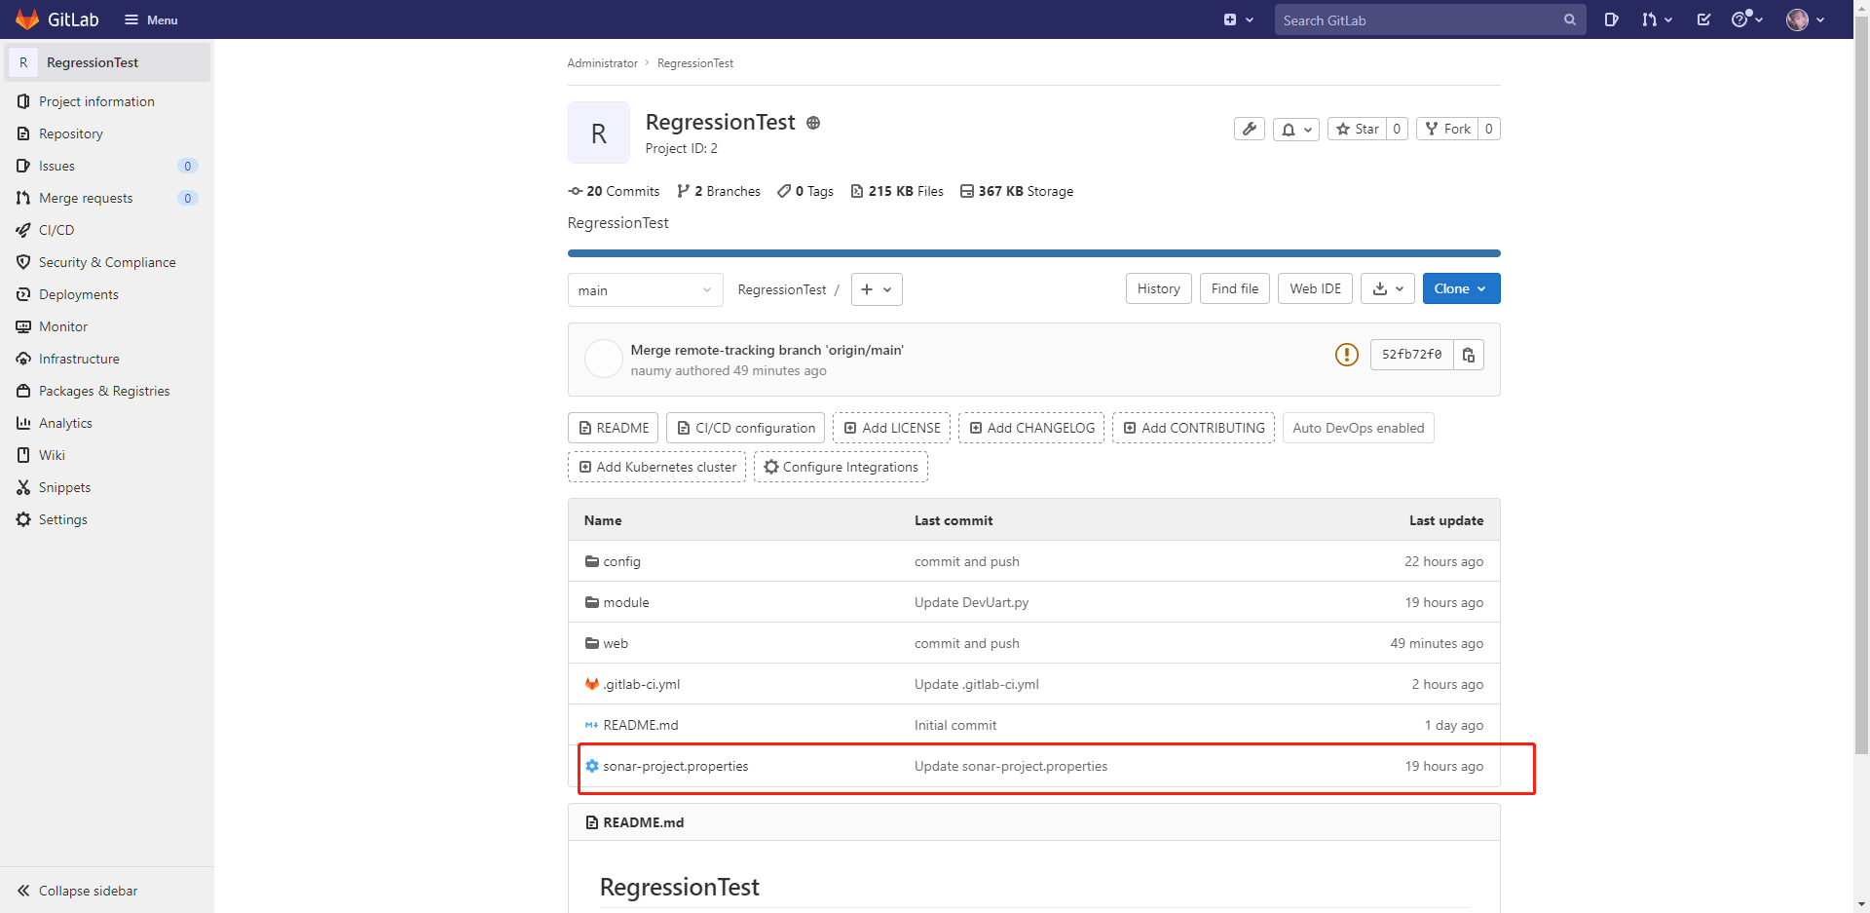This screenshot has width=1870, height=913.
Task: Click the wrench admin icon button
Action: [1249, 129]
